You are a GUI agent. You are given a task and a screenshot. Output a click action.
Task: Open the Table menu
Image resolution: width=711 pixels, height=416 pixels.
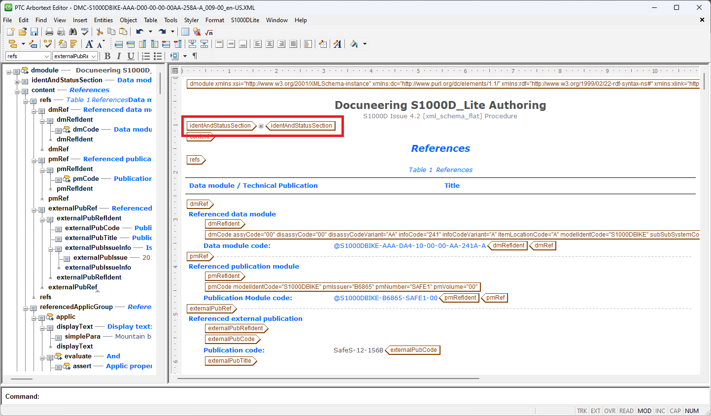pyautogui.click(x=151, y=20)
